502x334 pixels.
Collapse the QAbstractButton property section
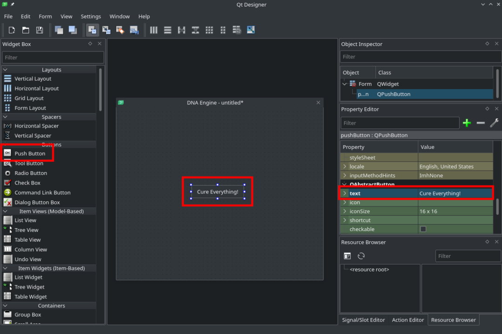pyautogui.click(x=344, y=184)
